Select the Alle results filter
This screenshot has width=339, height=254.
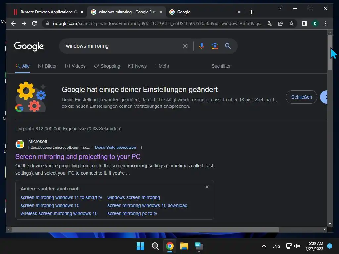click(x=23, y=66)
